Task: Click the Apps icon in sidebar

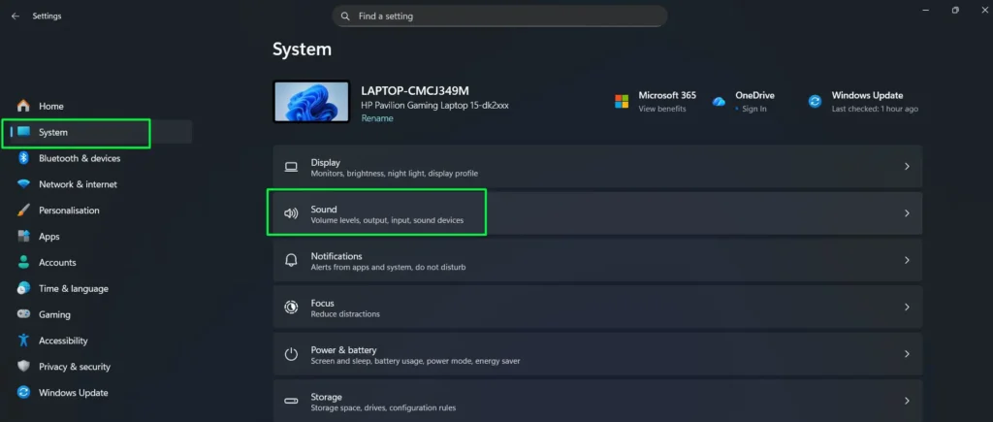Action: point(23,237)
